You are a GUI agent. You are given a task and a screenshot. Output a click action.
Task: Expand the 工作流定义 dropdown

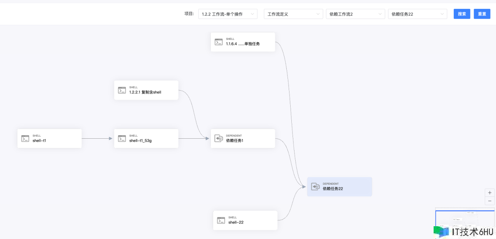click(x=293, y=14)
